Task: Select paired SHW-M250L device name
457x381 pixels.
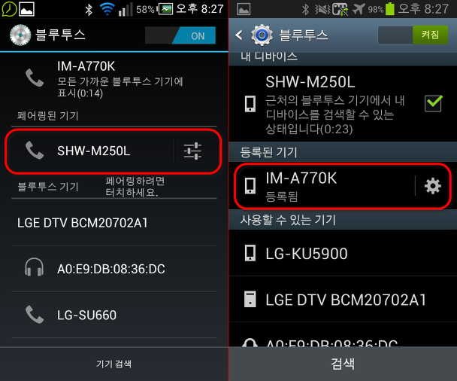Action: [93, 151]
